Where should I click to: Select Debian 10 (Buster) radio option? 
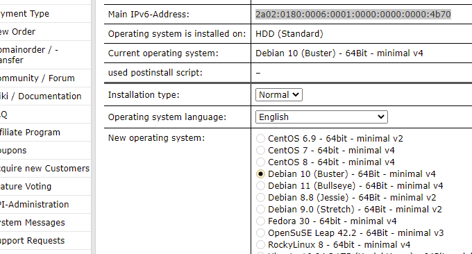pyautogui.click(x=260, y=174)
